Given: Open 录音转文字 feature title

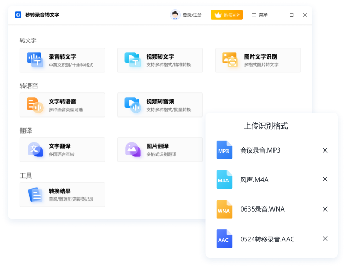Looking at the screenshot, I should 63,57.
